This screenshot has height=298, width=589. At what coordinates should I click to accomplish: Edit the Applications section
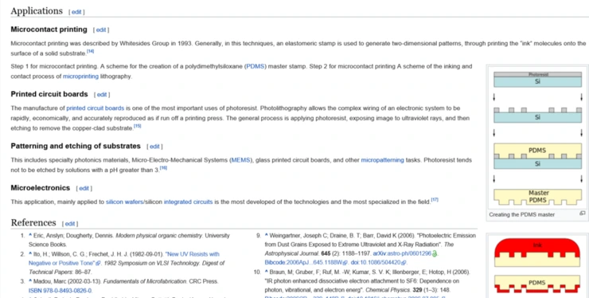coord(76,12)
